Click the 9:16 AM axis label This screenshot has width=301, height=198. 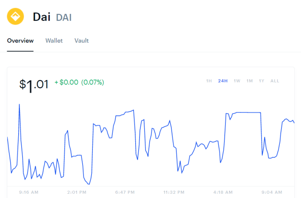pyautogui.click(x=28, y=192)
